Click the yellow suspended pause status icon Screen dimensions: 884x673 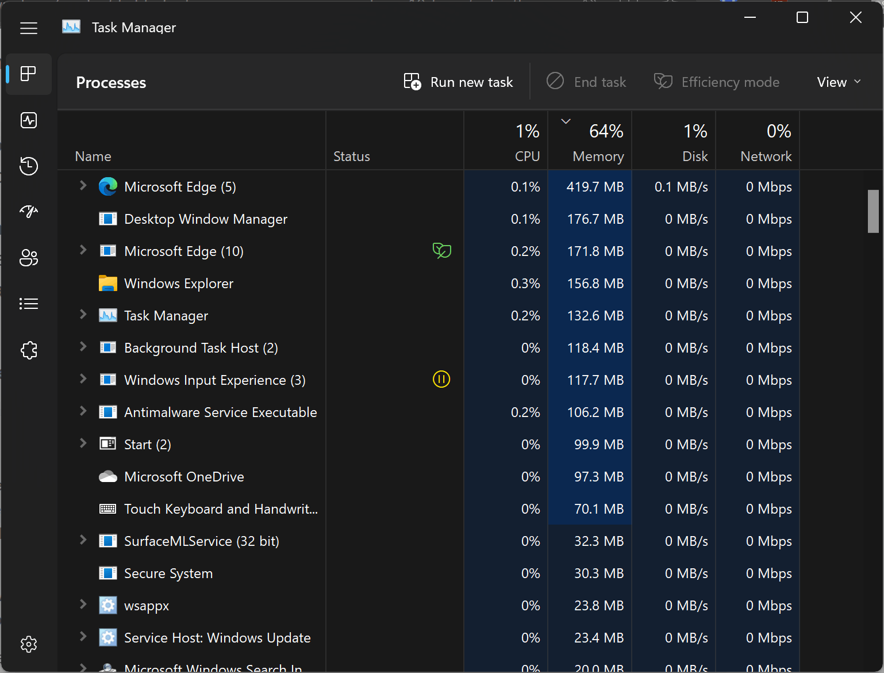point(441,380)
